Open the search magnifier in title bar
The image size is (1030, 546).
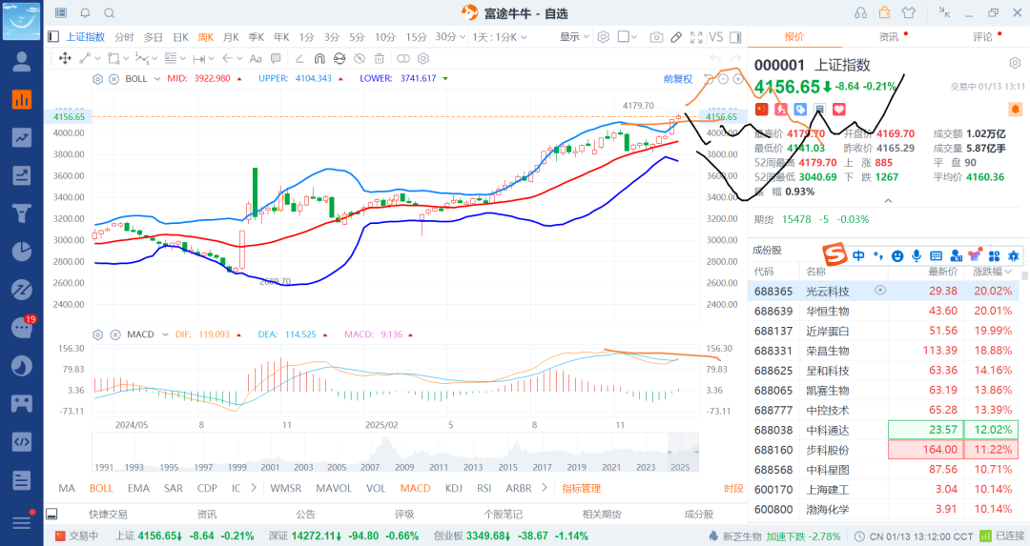click(109, 13)
